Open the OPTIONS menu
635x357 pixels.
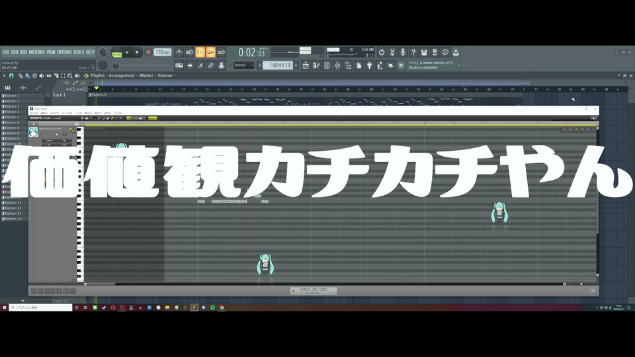point(64,52)
